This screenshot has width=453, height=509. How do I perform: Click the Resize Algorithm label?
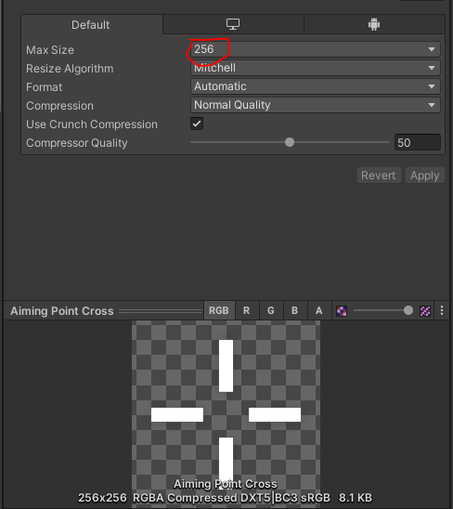(70, 69)
